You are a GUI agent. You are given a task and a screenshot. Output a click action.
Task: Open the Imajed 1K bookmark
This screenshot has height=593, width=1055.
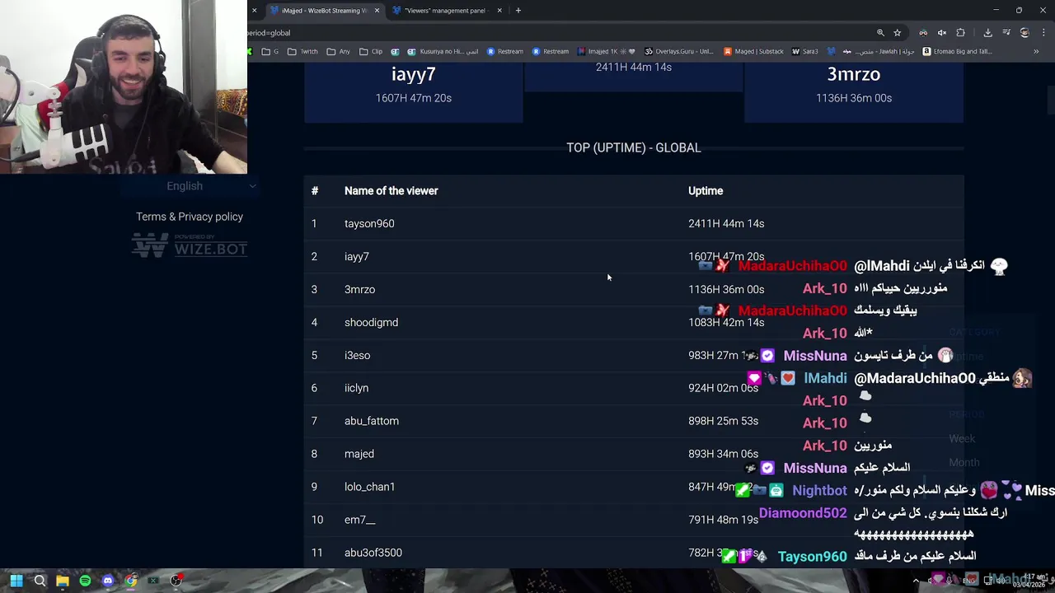click(x=607, y=51)
